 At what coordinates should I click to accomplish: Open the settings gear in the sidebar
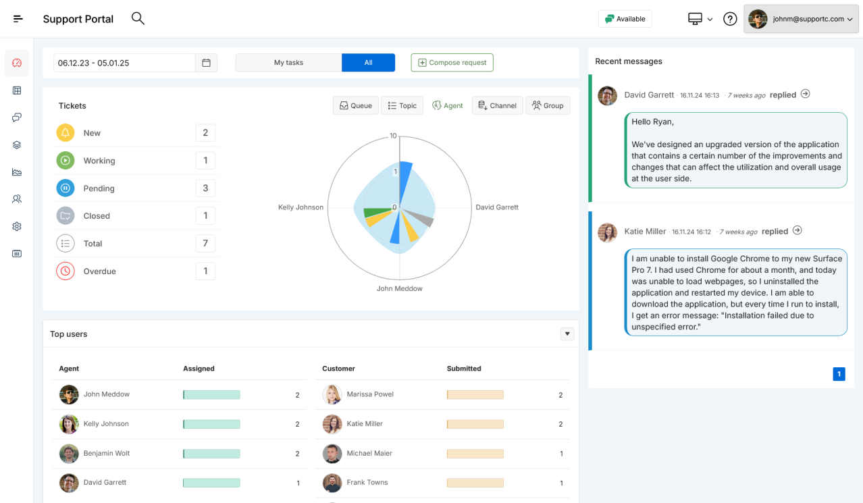17,226
